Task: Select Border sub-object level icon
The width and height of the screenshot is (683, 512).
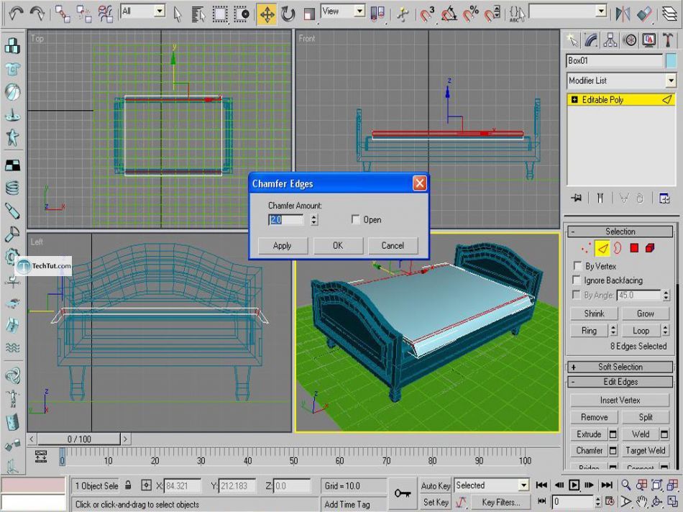Action: click(x=618, y=248)
